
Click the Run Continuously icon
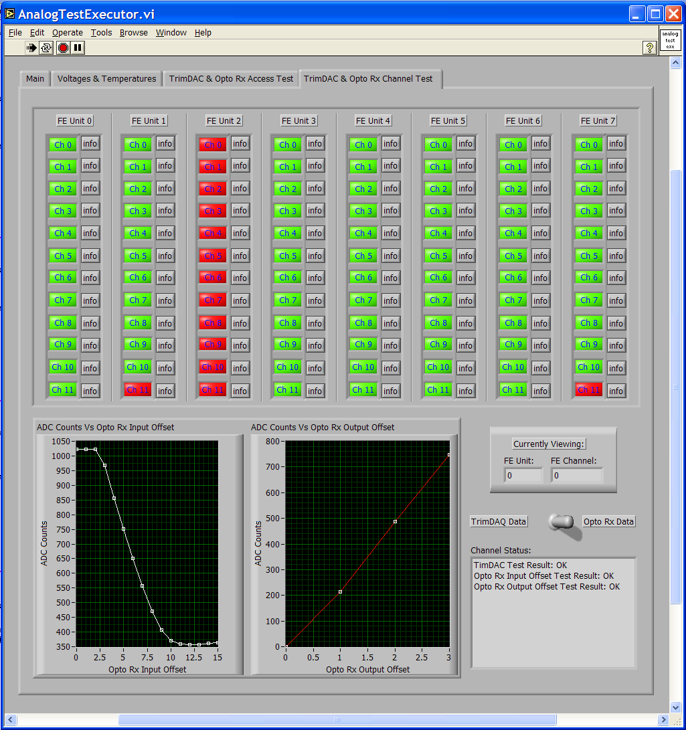46,48
